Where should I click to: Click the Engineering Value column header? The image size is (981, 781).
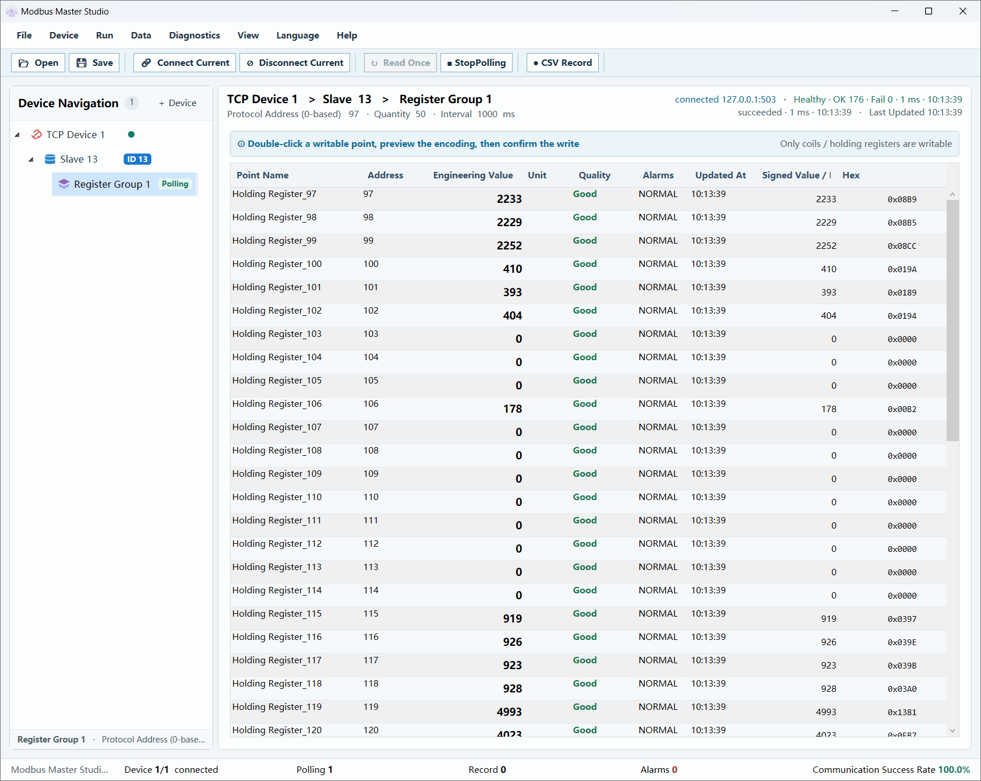pyautogui.click(x=473, y=175)
